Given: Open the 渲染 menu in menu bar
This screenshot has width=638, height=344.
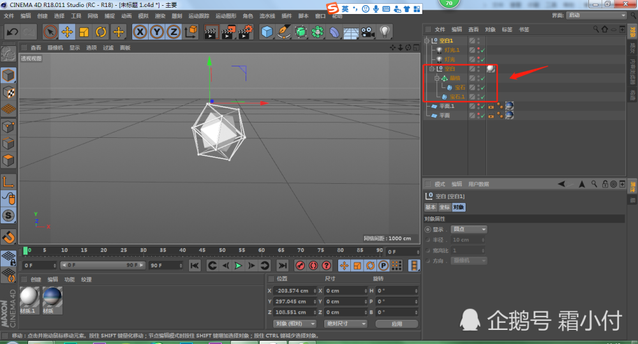Looking at the screenshot, I should coord(160,16).
